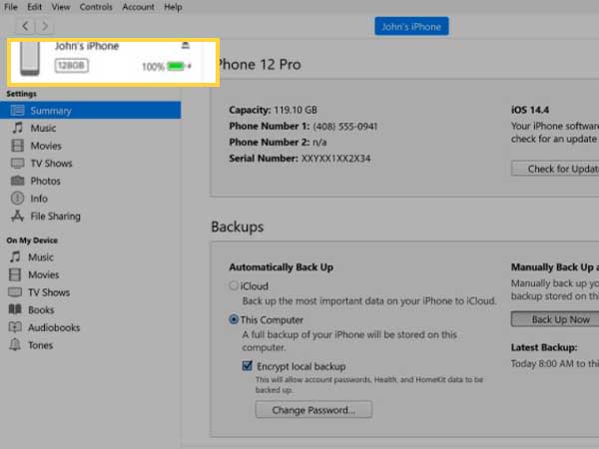Open the File menu
599x449 pixels.
pos(11,7)
